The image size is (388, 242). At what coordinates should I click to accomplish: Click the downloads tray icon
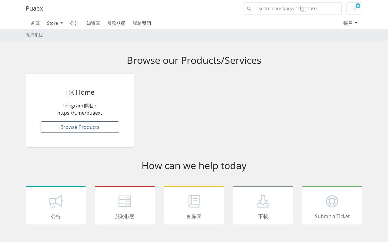263,201
